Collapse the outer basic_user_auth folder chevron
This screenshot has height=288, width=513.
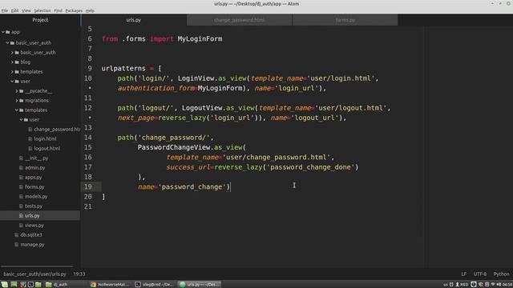tap(7, 42)
